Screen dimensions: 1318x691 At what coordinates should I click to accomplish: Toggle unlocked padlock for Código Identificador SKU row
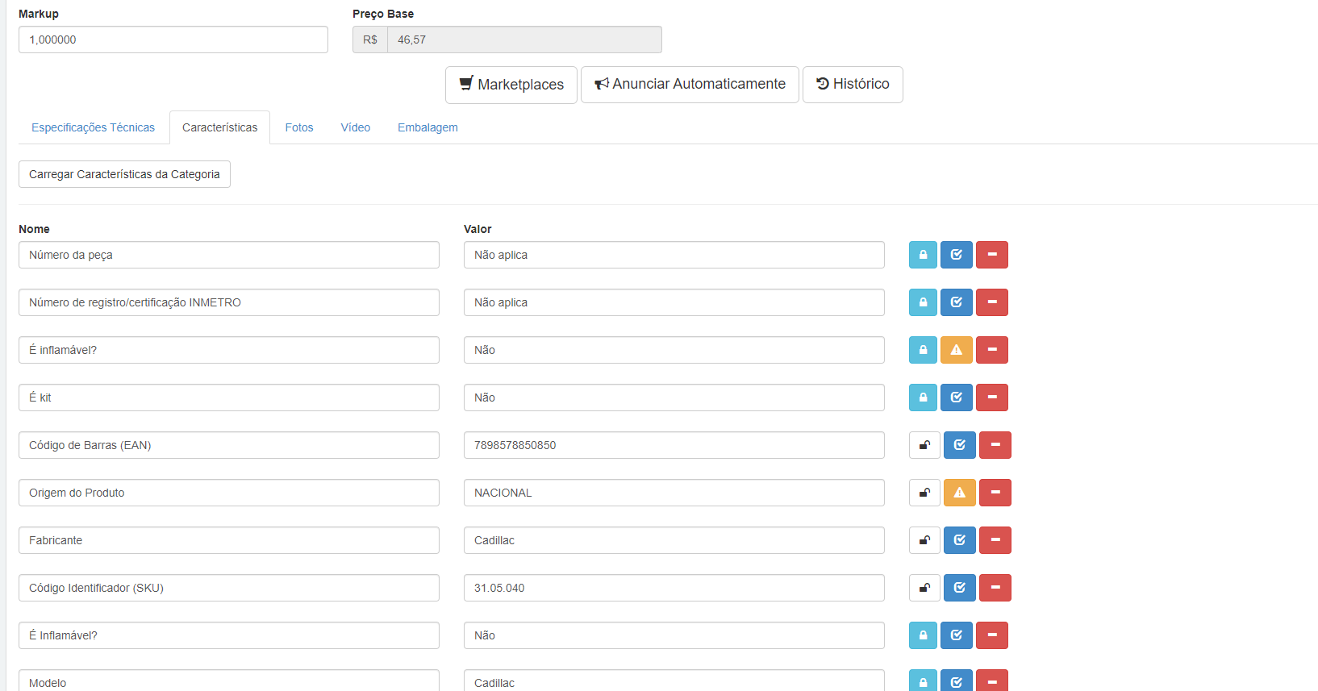924,588
